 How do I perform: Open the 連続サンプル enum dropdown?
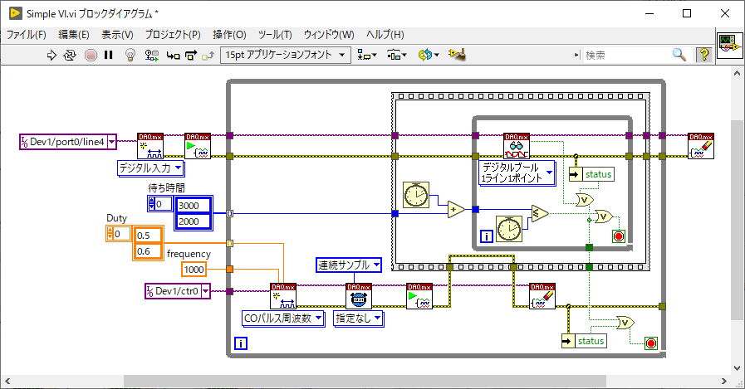[x=376, y=265]
